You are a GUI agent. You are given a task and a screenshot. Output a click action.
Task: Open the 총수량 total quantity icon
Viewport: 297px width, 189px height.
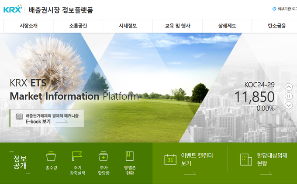pos(51,156)
